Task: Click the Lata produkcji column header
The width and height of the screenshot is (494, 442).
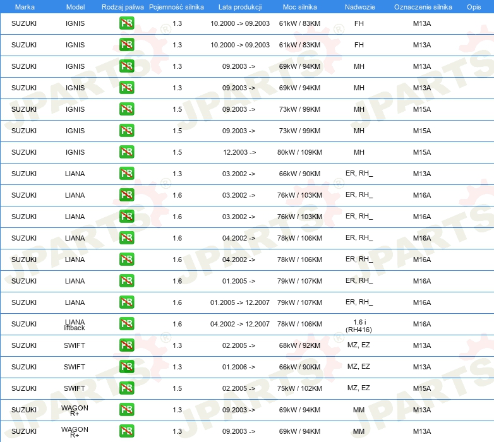Action: (240, 7)
